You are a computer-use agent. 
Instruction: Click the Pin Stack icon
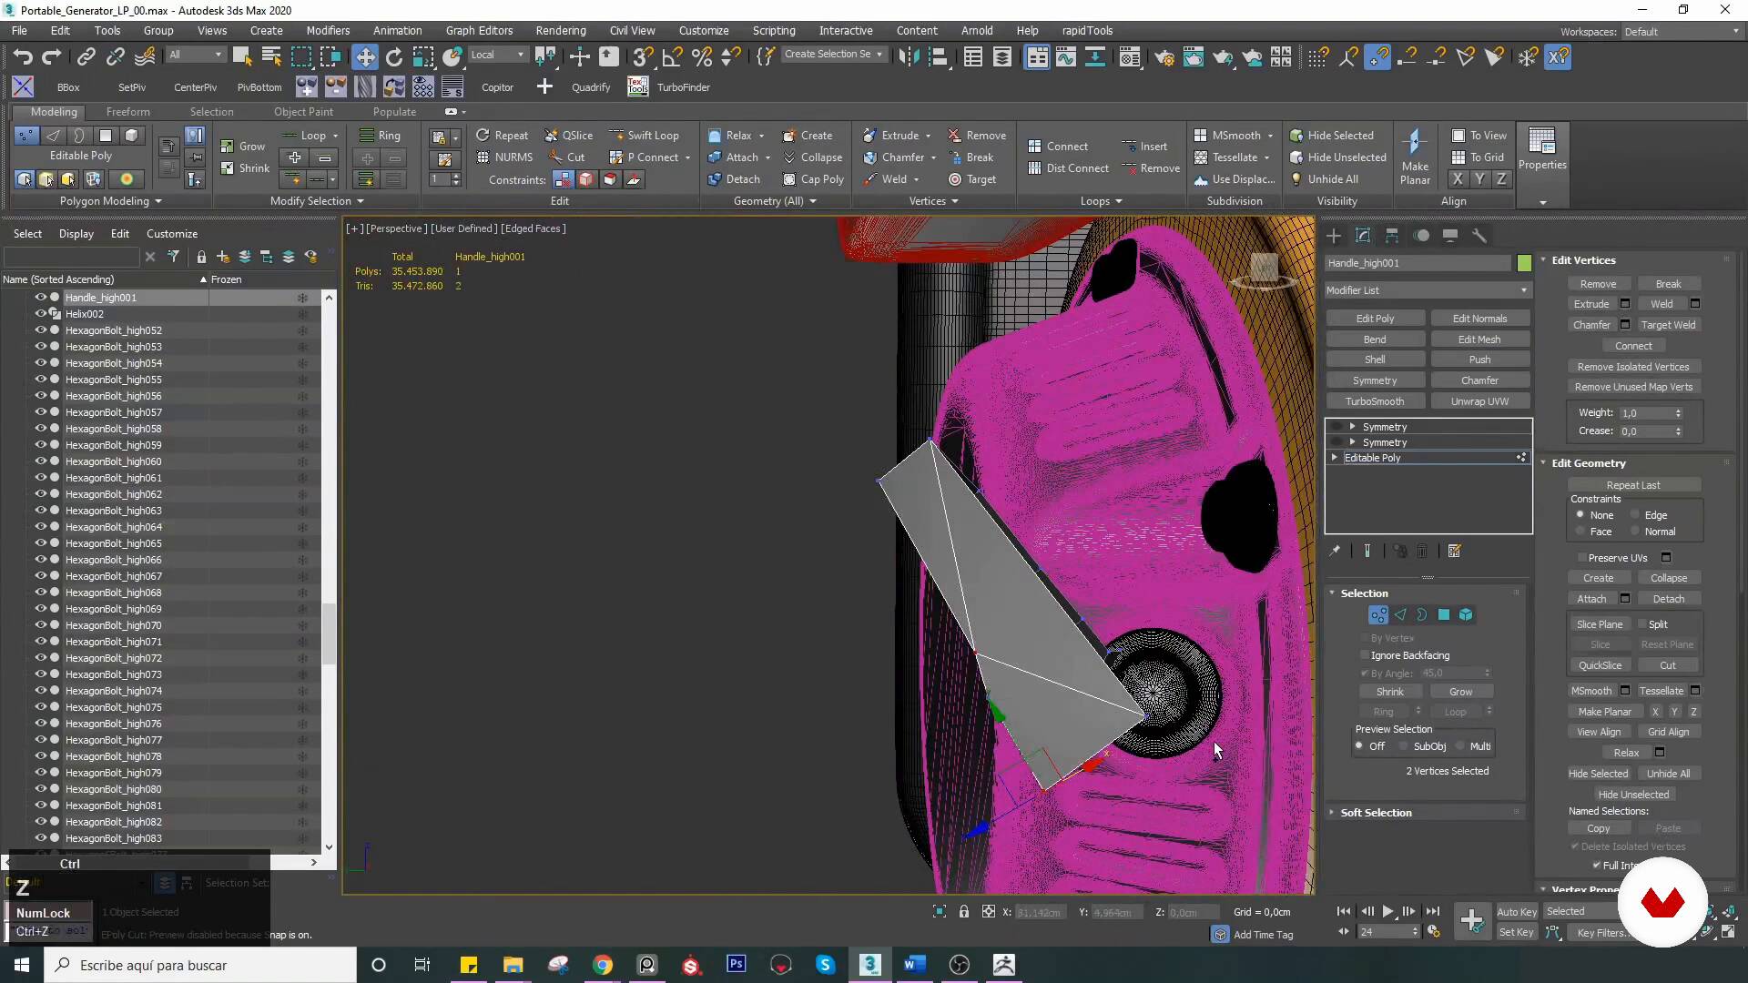[1335, 552]
